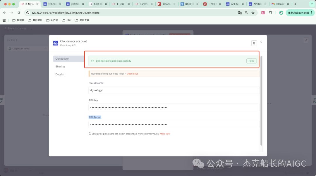The height and width of the screenshot is (176, 316).
Task: Click Back to canvas in background
Action: tap(16, 28)
